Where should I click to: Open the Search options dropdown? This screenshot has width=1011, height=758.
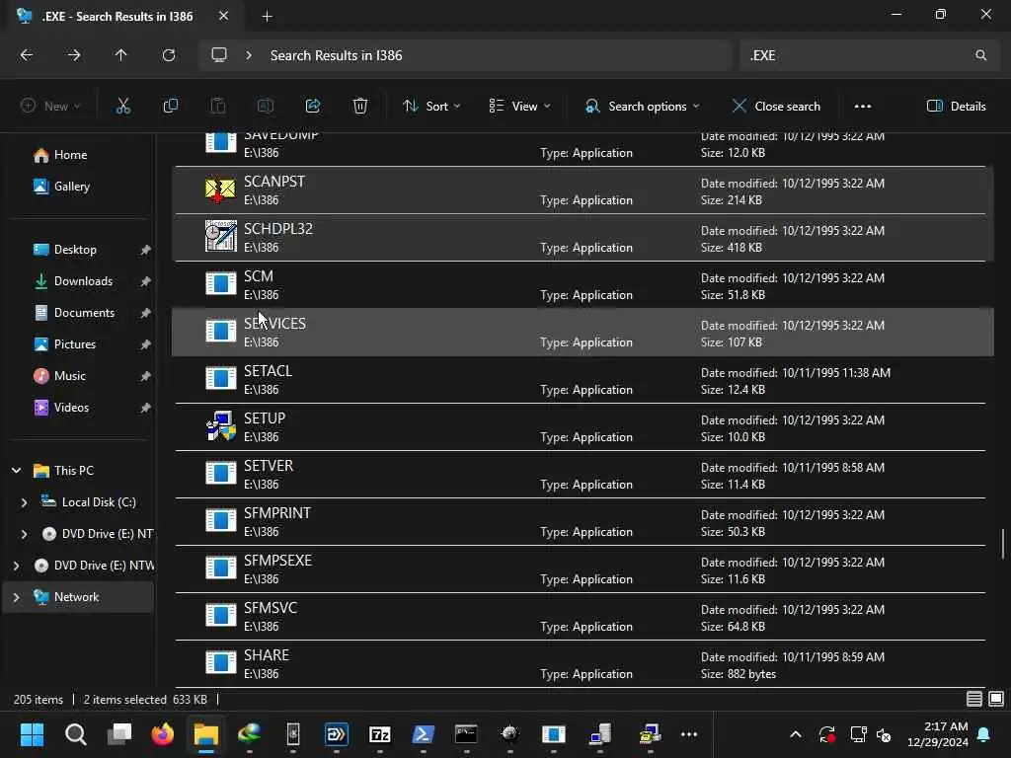point(642,107)
